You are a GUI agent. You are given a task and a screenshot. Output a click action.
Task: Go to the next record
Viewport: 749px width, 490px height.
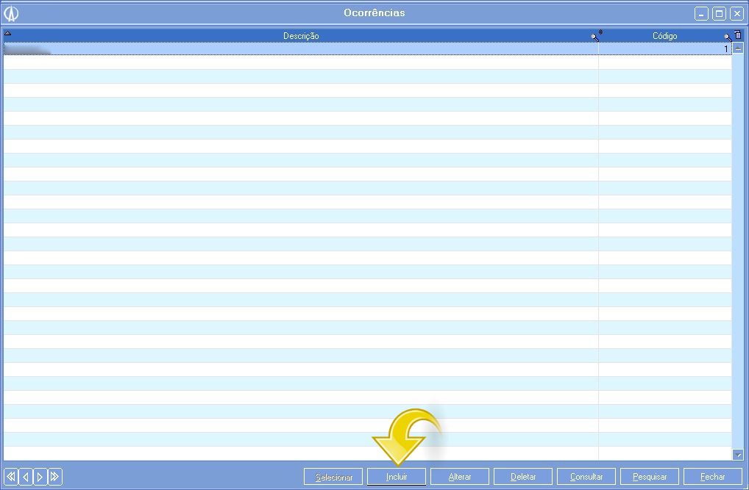coord(40,477)
